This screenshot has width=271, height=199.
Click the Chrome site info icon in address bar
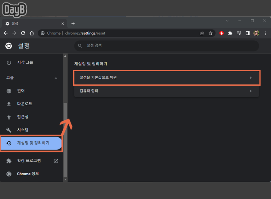[43, 33]
